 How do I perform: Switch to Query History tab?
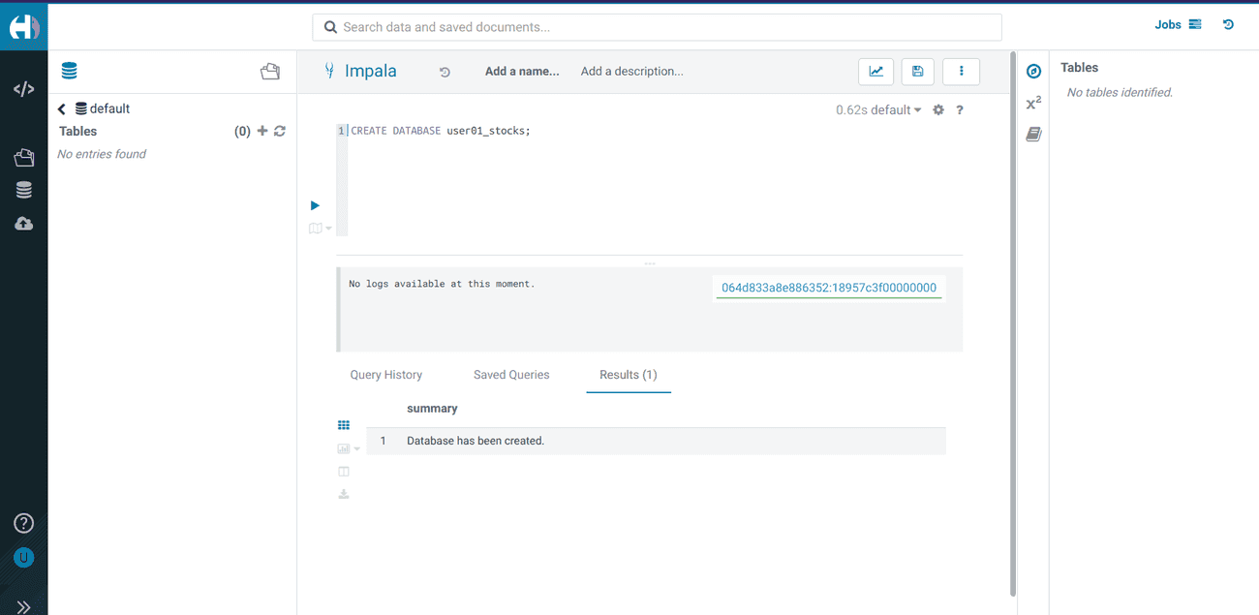pyautogui.click(x=385, y=375)
